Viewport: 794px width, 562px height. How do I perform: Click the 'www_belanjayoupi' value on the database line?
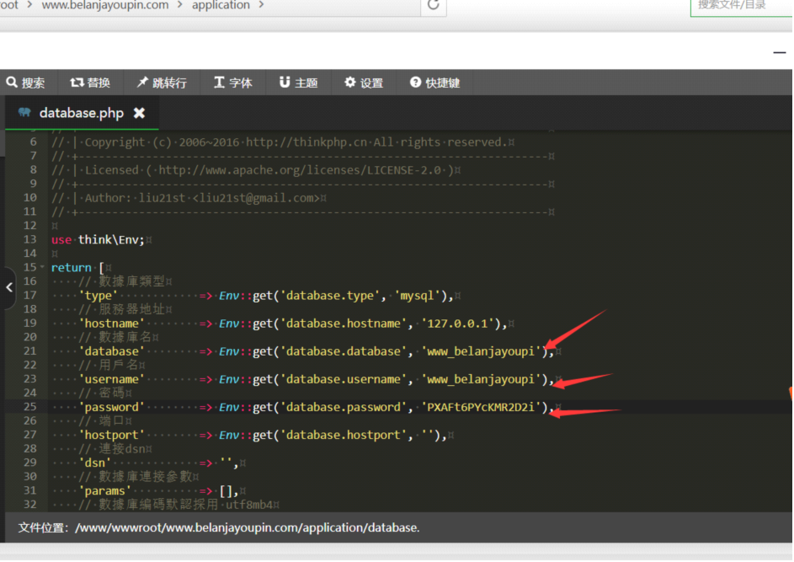tap(481, 351)
